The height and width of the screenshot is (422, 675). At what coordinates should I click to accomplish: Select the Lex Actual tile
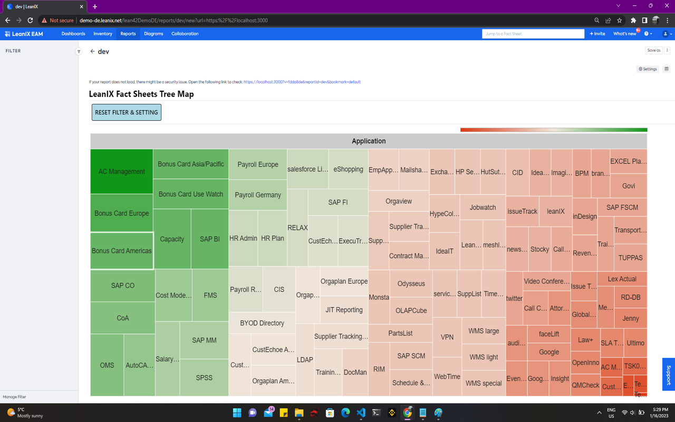622,279
